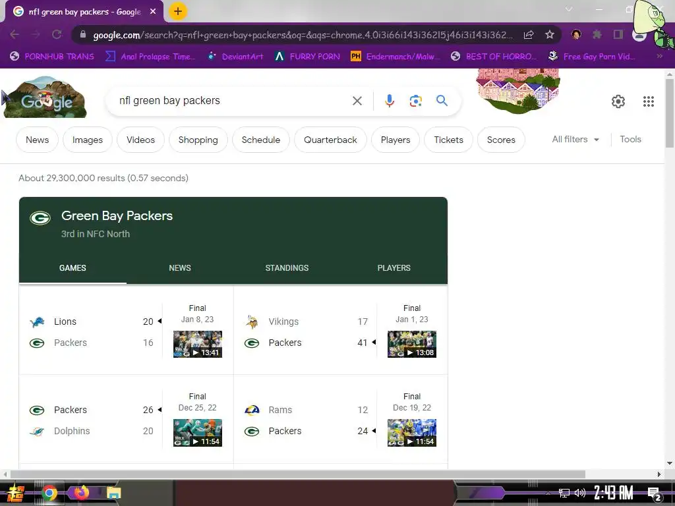Click the Green Bay Packers team logo in header
675x506 pixels.
(40, 218)
